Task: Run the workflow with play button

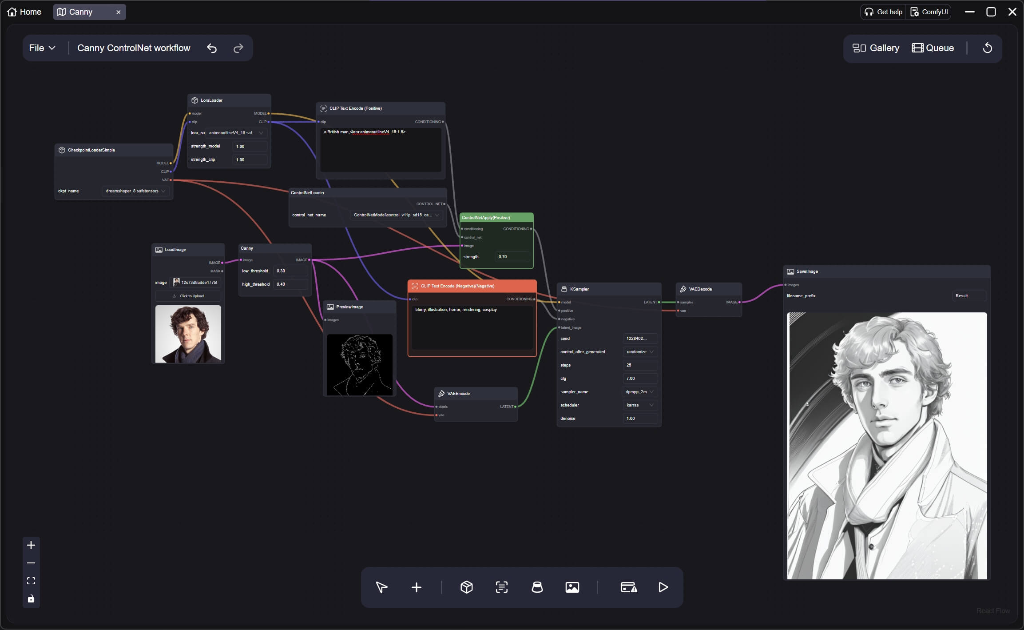Action: pos(663,587)
